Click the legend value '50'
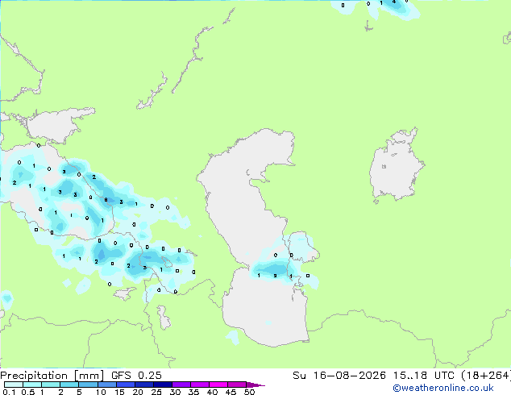This screenshot has width=511, height=395. [x=250, y=392]
